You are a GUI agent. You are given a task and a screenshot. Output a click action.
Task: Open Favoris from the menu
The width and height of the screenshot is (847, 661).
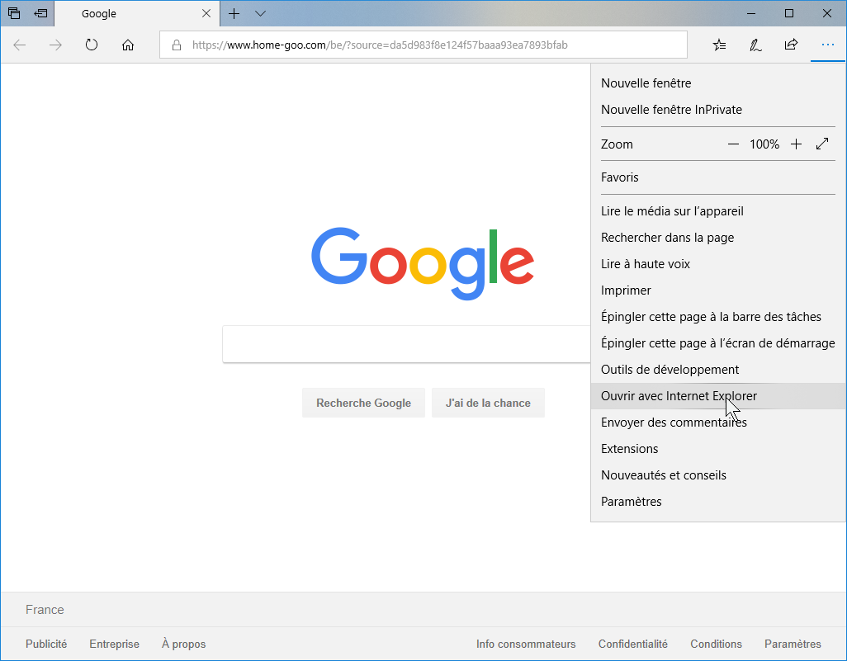[718, 177]
